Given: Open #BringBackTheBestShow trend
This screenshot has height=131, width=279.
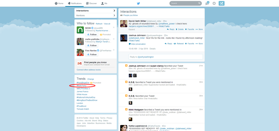Looking at the screenshot, I should coord(87,100).
